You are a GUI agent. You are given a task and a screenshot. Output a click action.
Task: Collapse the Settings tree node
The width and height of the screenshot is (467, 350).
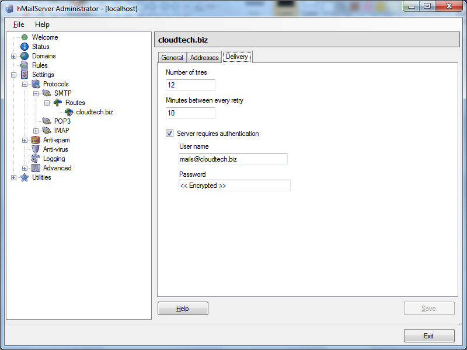13,75
